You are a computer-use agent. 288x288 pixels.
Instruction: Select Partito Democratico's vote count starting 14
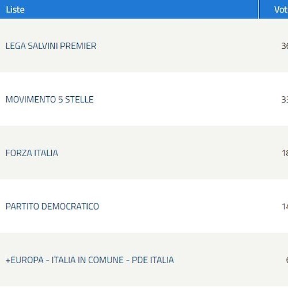tap(285, 206)
